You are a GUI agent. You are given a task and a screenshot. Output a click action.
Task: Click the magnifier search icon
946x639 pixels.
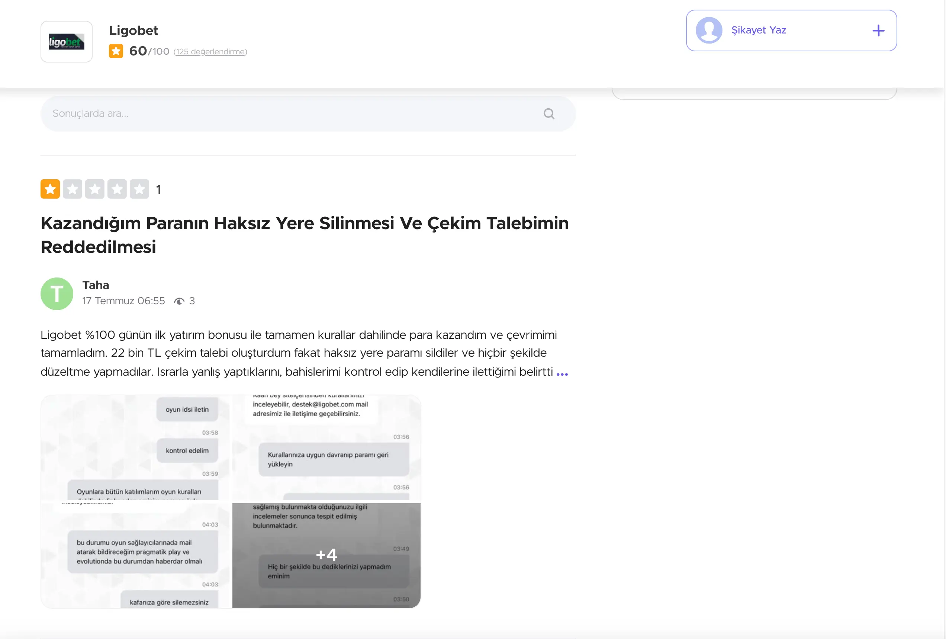tap(549, 113)
